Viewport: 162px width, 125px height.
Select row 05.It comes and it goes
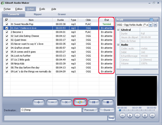[x=59, y=52]
